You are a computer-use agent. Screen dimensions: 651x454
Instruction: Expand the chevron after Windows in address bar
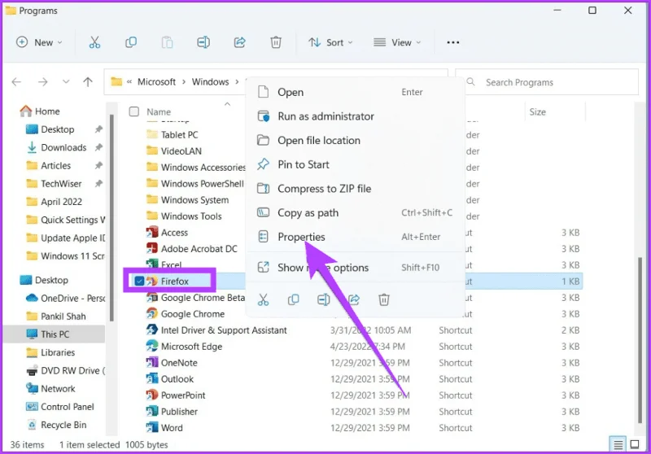(237, 81)
